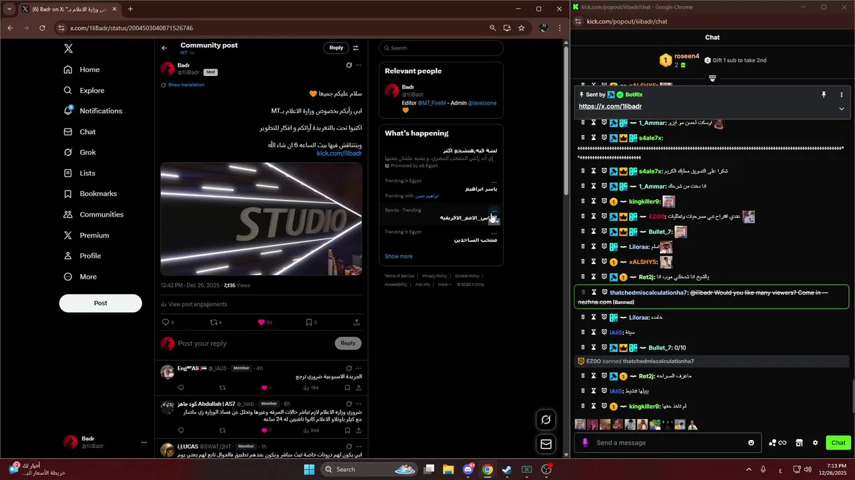Go back using the Community post arrow
855x480 pixels.
(164, 48)
